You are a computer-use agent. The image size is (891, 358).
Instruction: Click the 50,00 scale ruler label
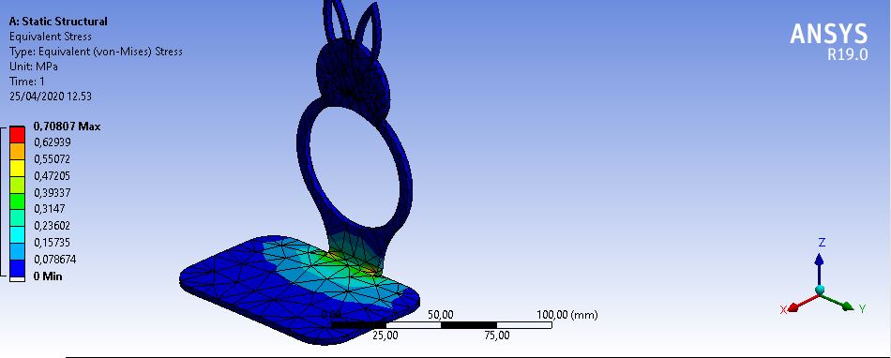441,314
